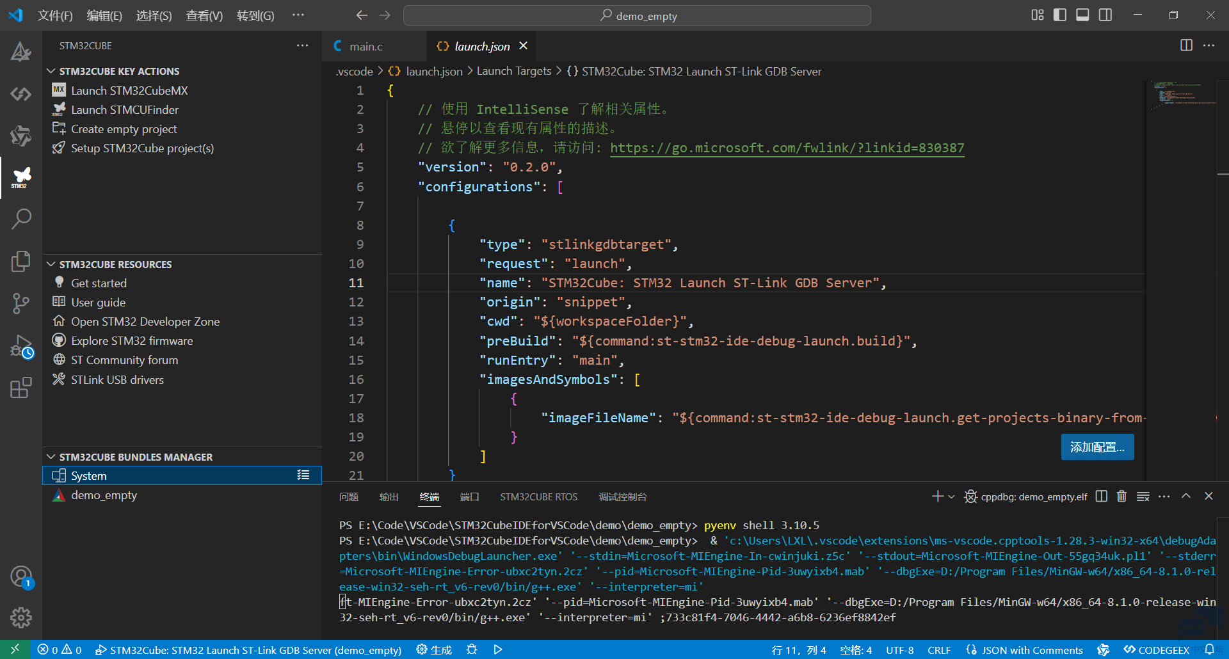
Task: Open the new terminal profile dropdown arrow
Action: (951, 496)
